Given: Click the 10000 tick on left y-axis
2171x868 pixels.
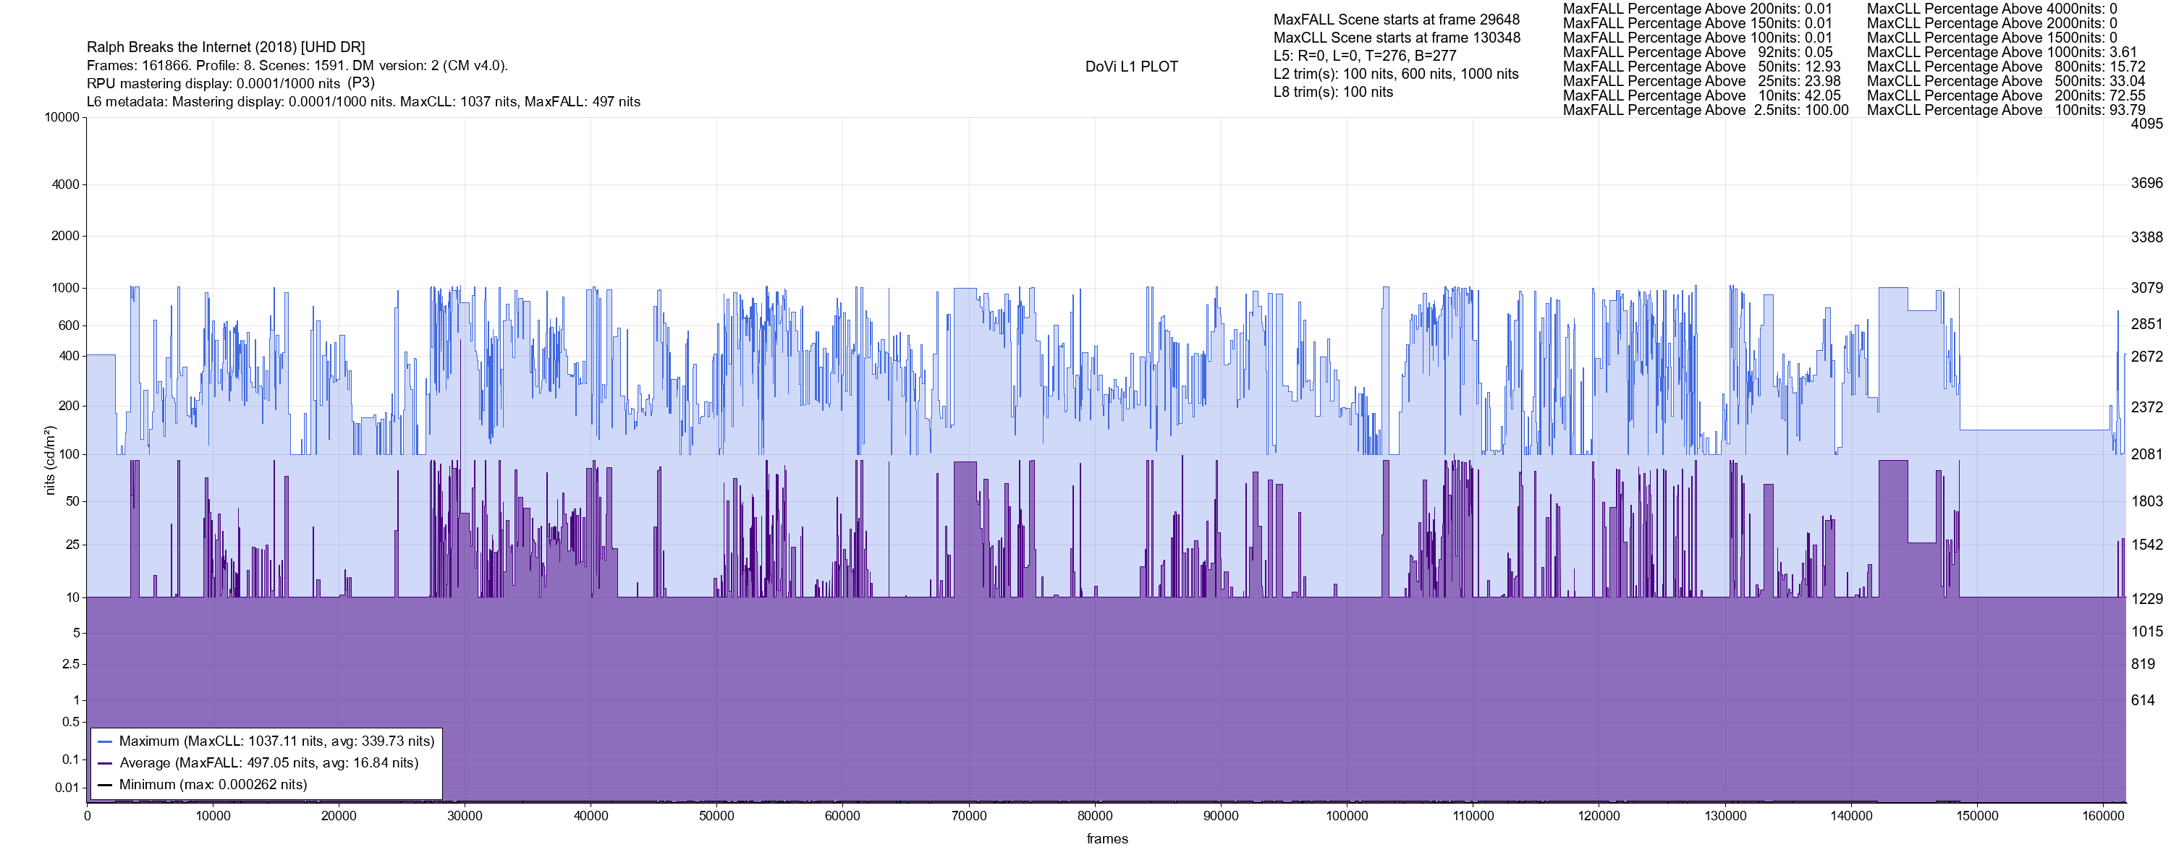Looking at the screenshot, I should [62, 117].
